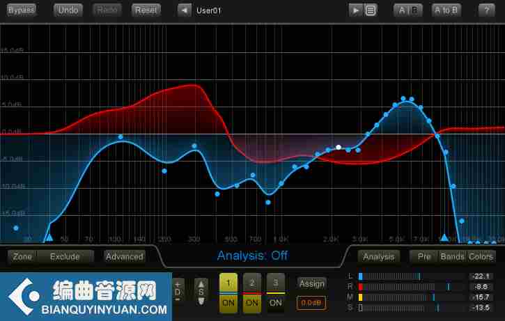
Task: Toggle the Zone button
Action: pos(22,257)
